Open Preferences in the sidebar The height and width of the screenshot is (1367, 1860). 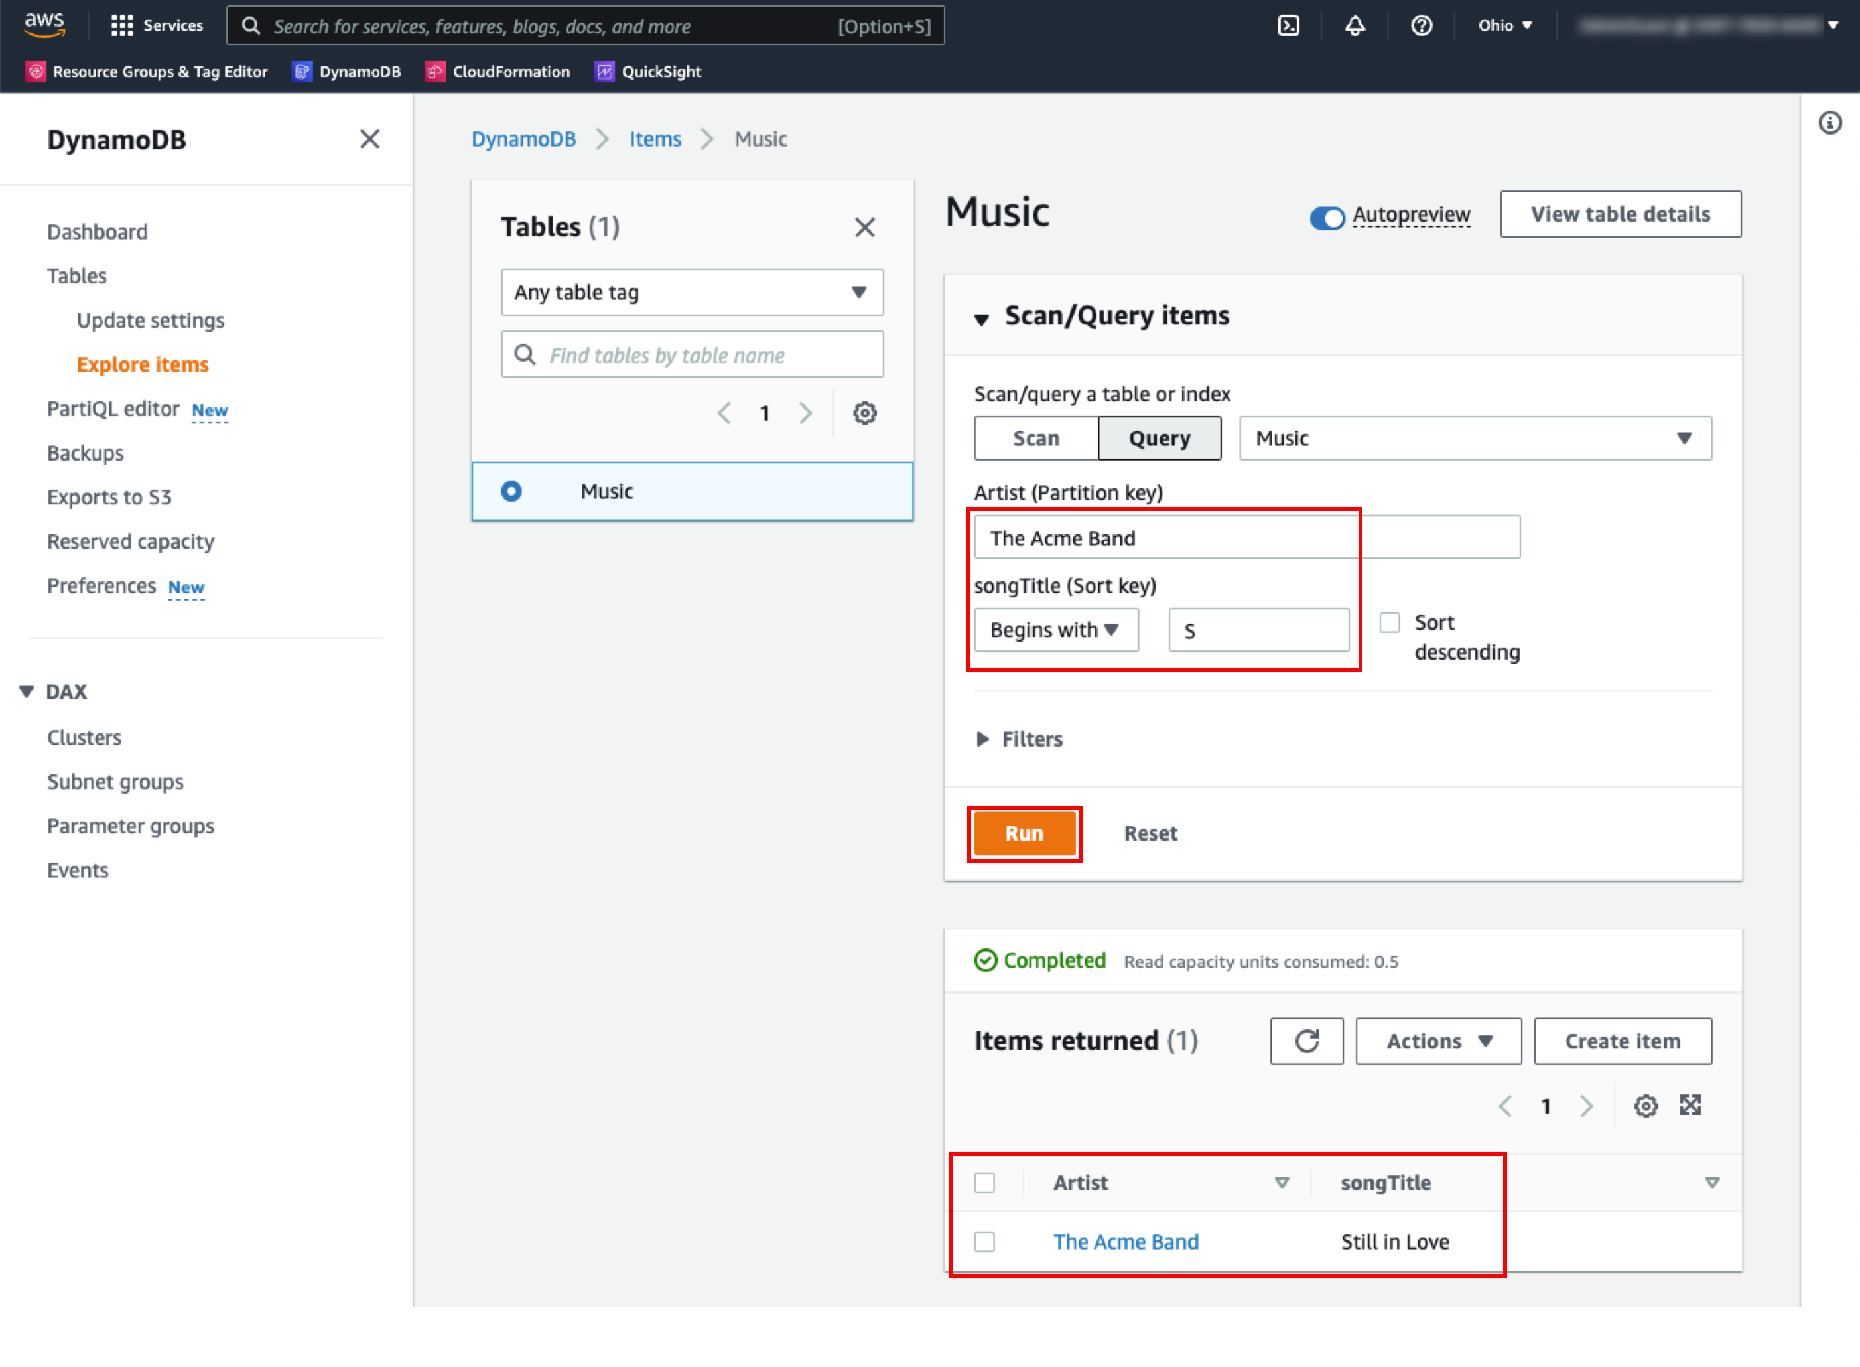[101, 586]
